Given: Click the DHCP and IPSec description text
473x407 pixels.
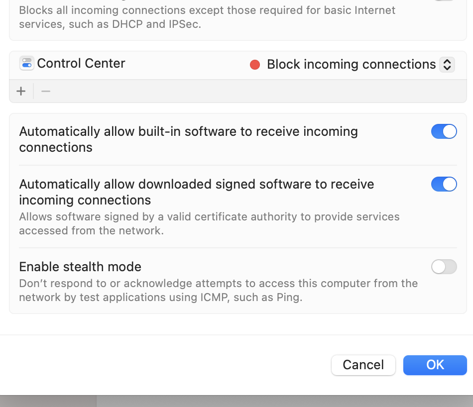Looking at the screenshot, I should [207, 17].
